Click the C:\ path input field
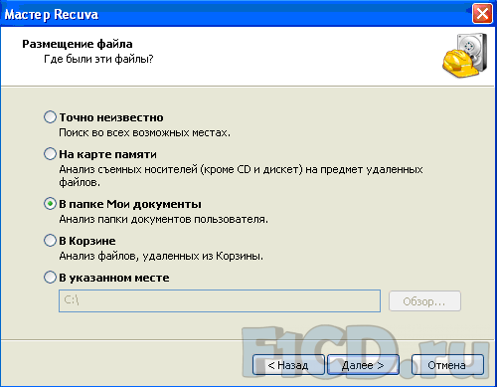This screenshot has height=387, width=497. tap(220, 300)
